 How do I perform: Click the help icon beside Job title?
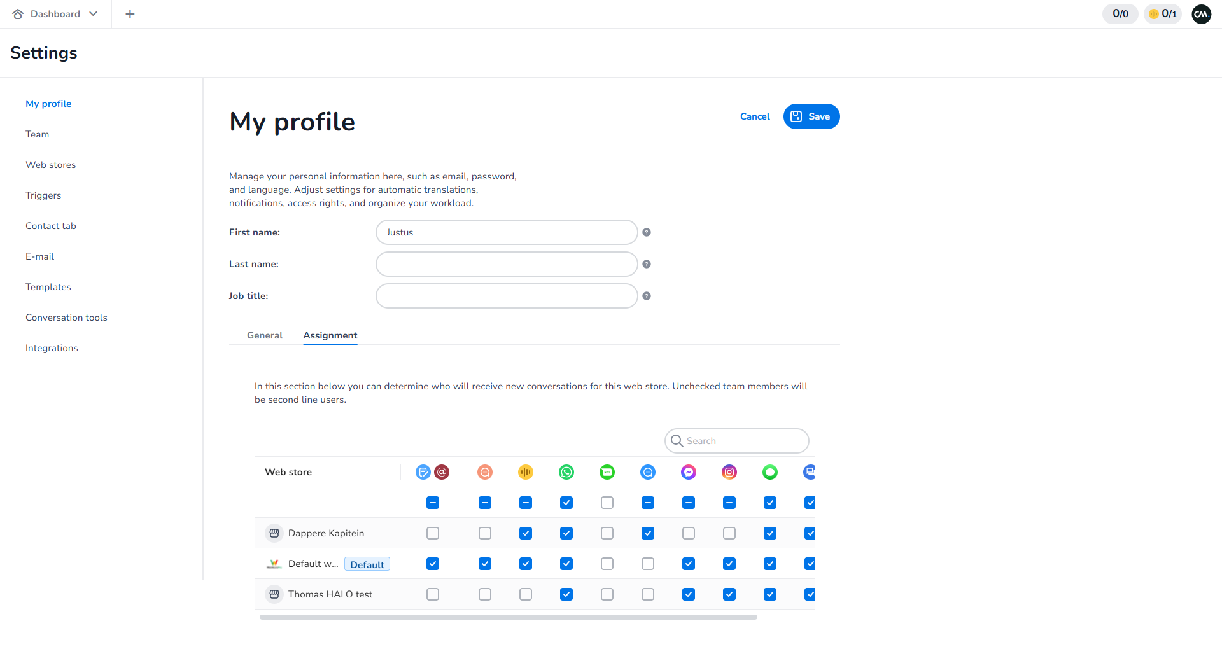[647, 296]
